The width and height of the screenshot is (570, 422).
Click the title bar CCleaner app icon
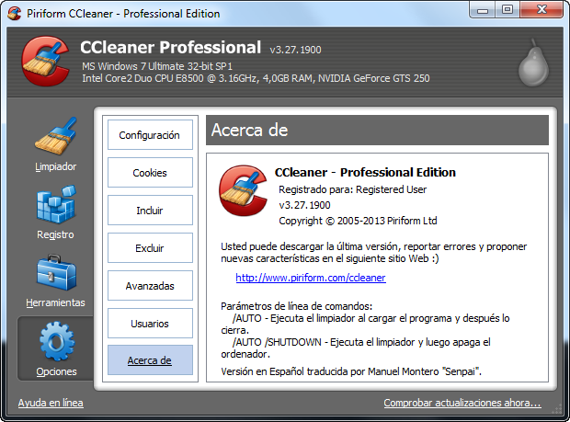click(x=14, y=14)
